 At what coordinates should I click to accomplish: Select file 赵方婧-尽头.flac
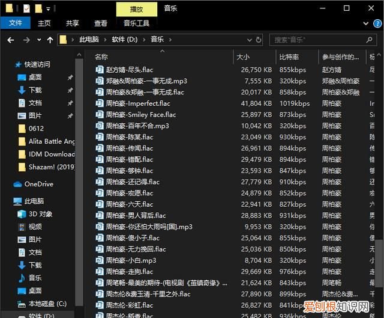pos(130,70)
